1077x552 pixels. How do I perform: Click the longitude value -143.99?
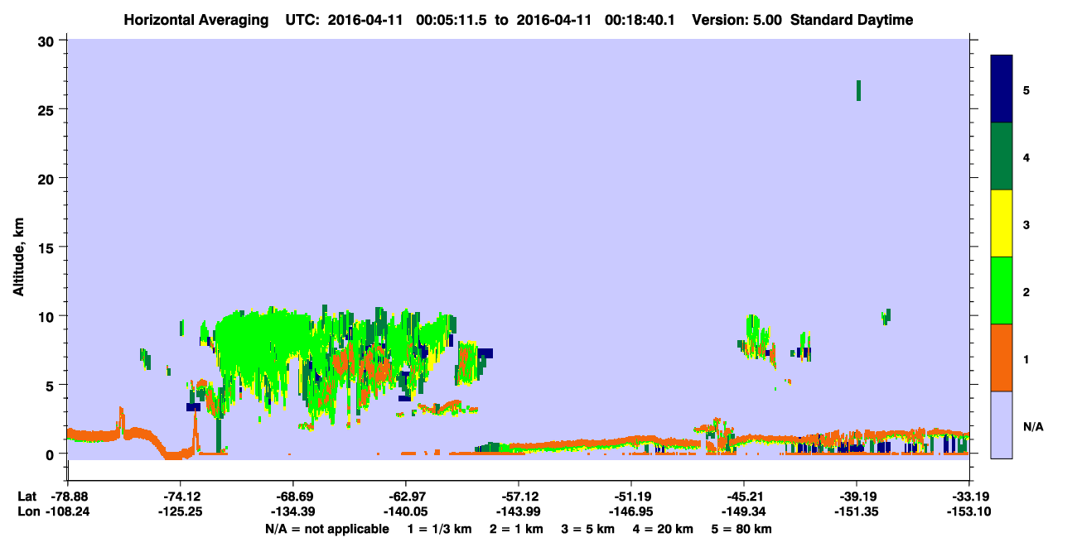point(518,511)
